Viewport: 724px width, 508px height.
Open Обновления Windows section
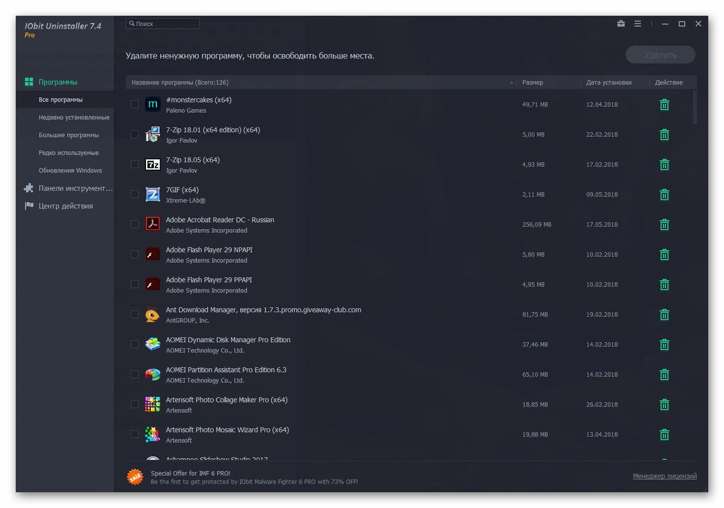(x=71, y=170)
